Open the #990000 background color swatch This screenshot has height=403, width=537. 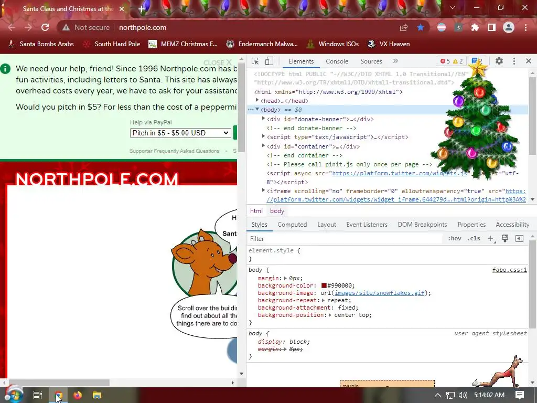point(324,285)
